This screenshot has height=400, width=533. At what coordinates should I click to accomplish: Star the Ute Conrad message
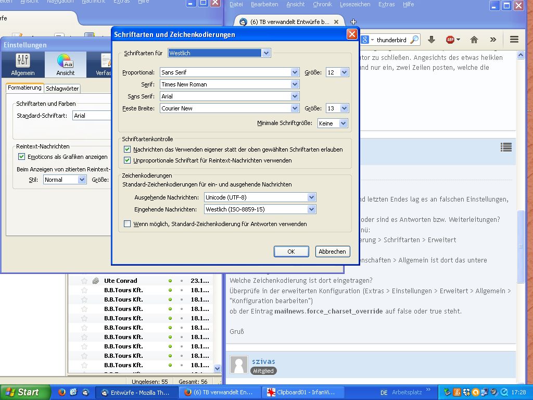84,281
